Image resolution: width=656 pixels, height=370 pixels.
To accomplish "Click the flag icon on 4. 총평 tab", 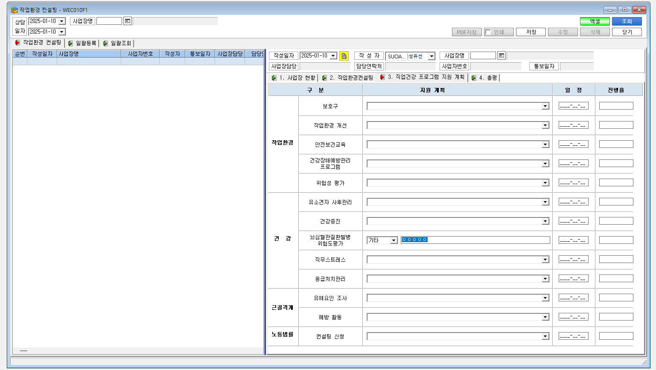I will (474, 78).
